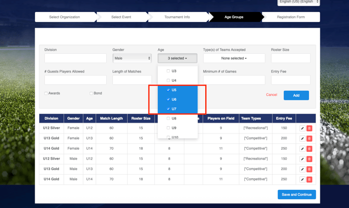The image size is (349, 208).
Task: Click the Match Length column header
Action: [x=111, y=118]
